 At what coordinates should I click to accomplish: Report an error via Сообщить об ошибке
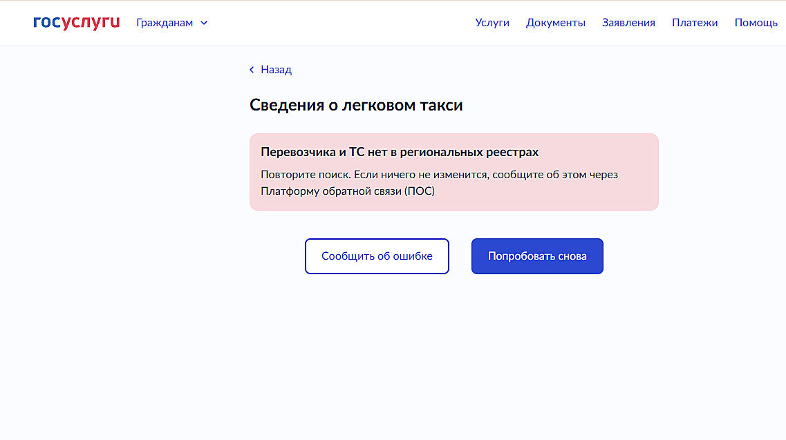pos(377,256)
